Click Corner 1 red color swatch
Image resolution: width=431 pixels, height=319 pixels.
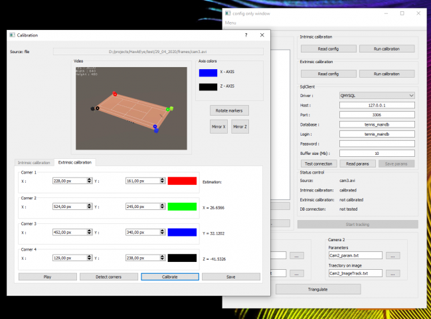[x=182, y=181]
